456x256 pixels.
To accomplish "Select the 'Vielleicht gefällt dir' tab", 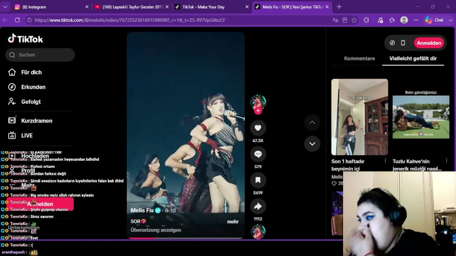I will [413, 59].
